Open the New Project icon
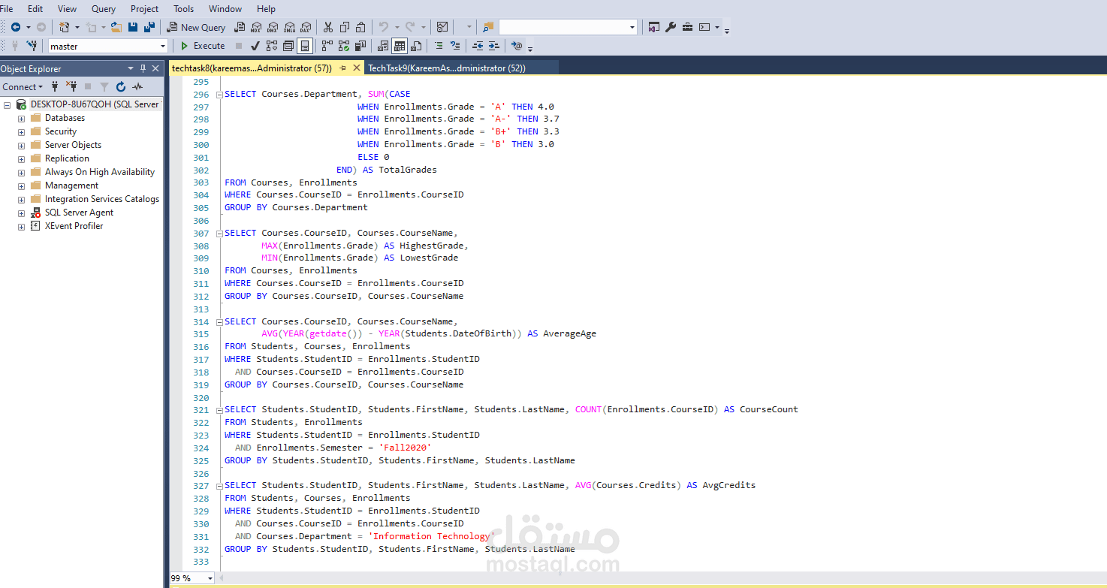 point(65,27)
